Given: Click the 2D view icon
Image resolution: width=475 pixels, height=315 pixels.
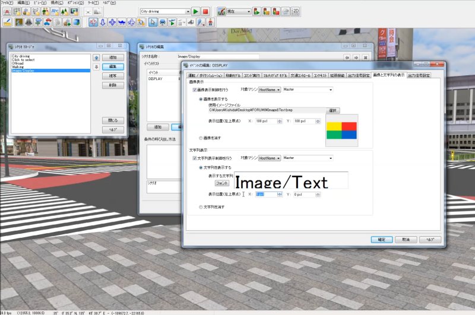Looking at the screenshot, I should click(296, 11).
